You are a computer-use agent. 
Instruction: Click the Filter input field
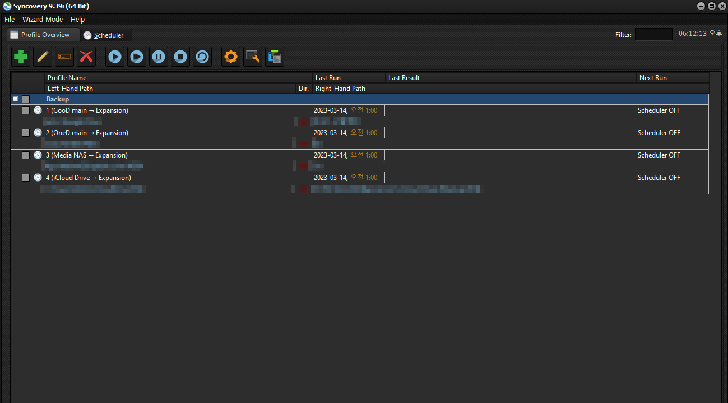click(653, 34)
